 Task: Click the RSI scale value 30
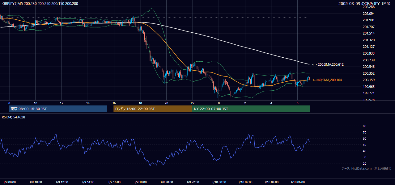pos(364,157)
